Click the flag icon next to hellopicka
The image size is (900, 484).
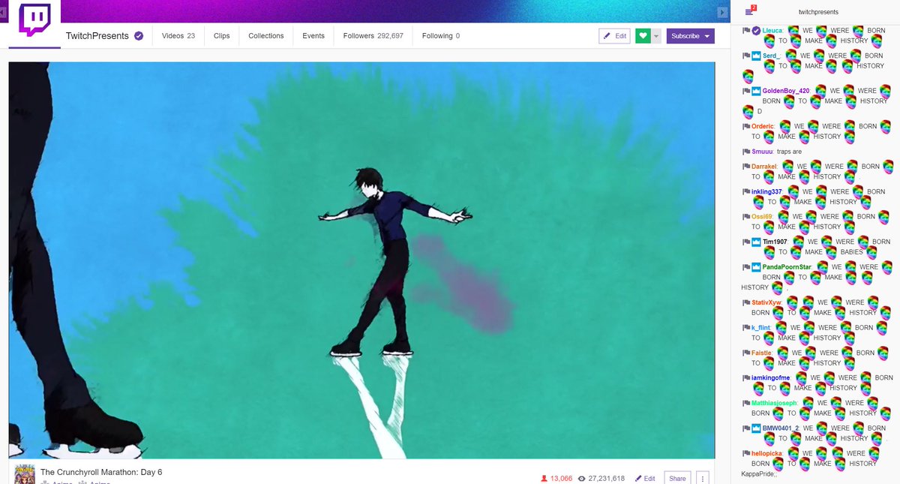tap(745, 453)
